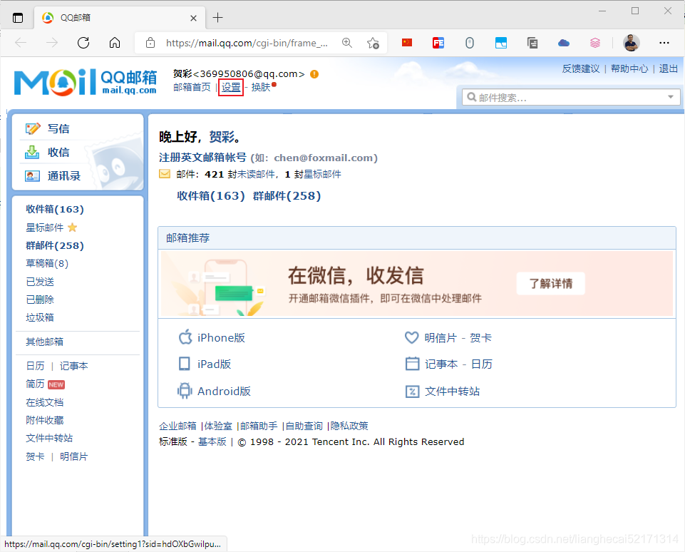This screenshot has width=685, height=552.
Task: Reload the QQ Mail page
Action: click(x=83, y=43)
